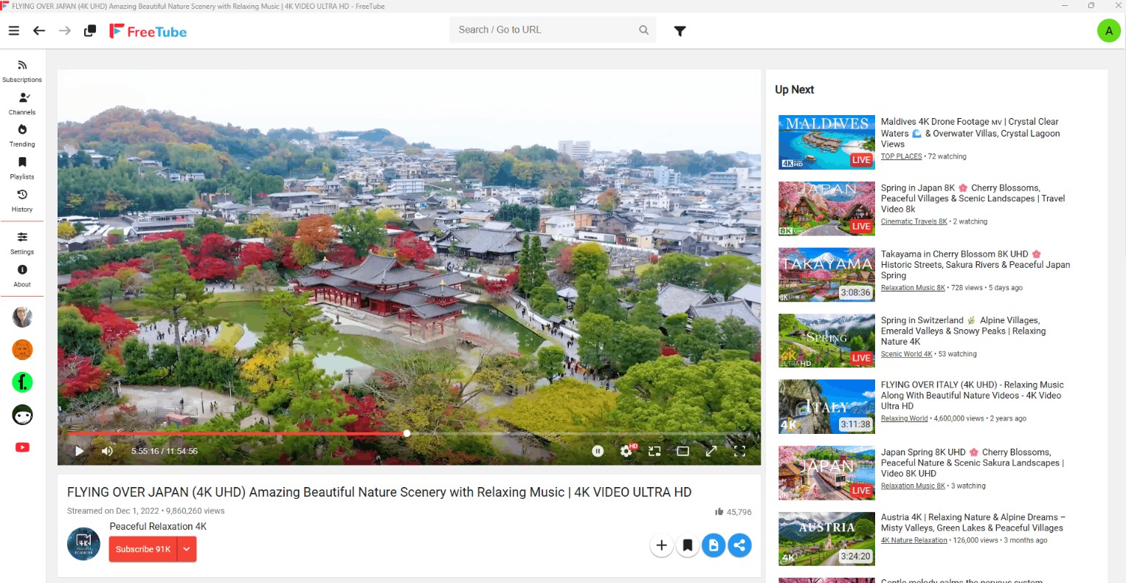1126x583 pixels.
Task: Open the Austria 4K Relaxing Nature title
Action: 973,522
